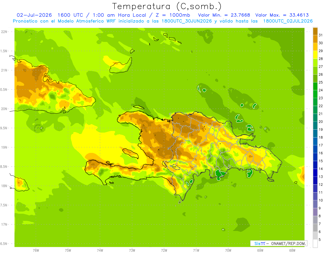Screen dimensions: 328x254
Task: Click the "1600 UTC" time label
Action: pos(70,15)
